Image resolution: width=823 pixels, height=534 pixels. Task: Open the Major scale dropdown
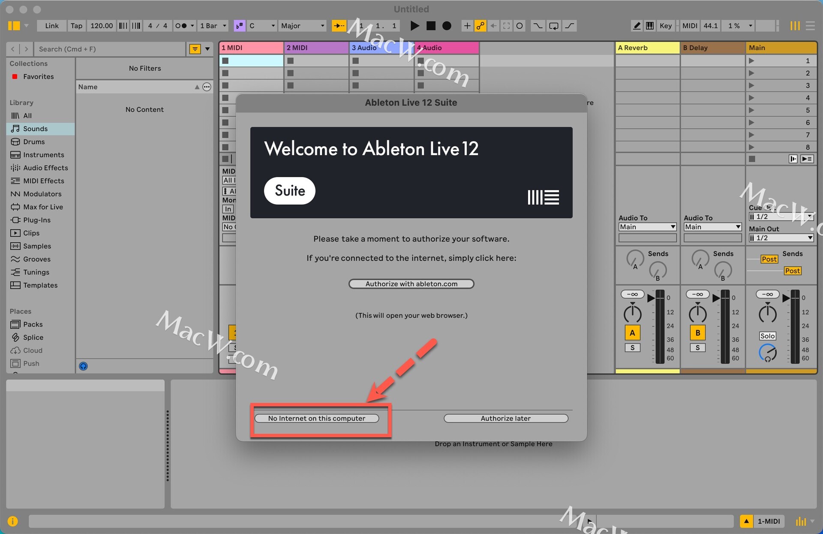302,26
